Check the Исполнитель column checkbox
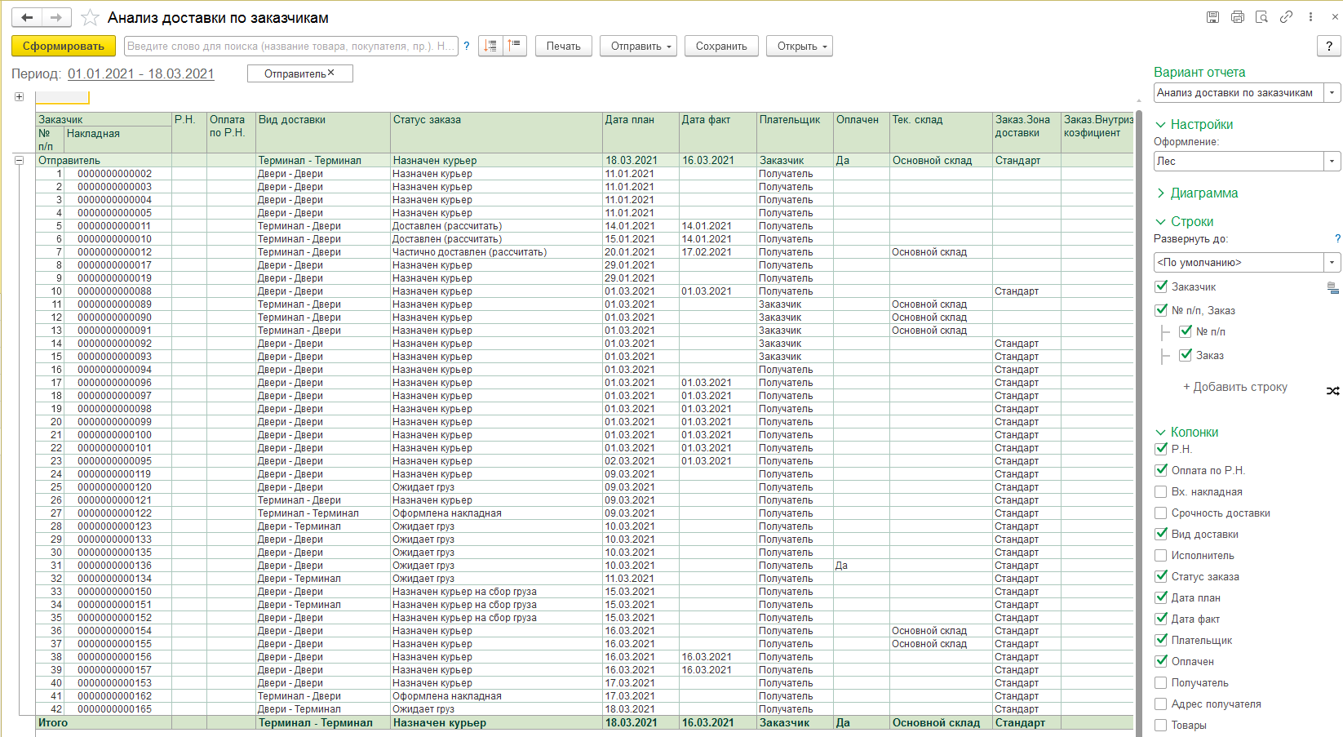The height and width of the screenshot is (737, 1343). pyautogui.click(x=1161, y=555)
